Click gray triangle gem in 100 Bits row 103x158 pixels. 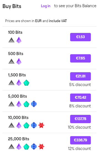[12, 40]
